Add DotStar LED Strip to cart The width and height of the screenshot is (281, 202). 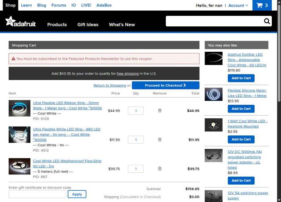[x=241, y=78]
